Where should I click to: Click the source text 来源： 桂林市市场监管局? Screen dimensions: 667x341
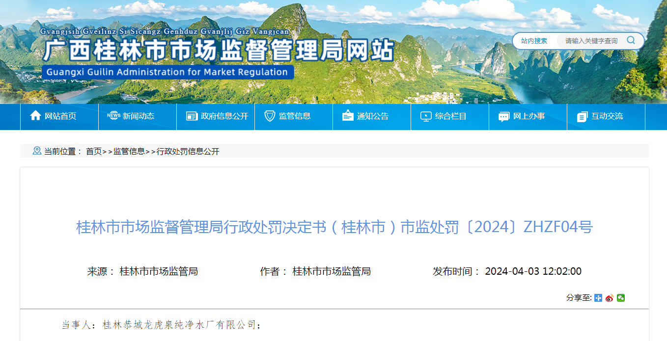click(142, 271)
